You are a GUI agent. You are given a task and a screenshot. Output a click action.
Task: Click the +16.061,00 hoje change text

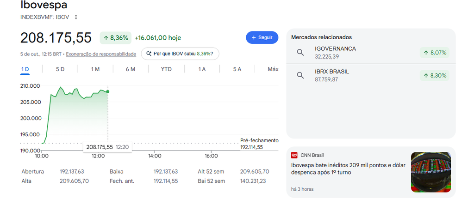(x=158, y=38)
